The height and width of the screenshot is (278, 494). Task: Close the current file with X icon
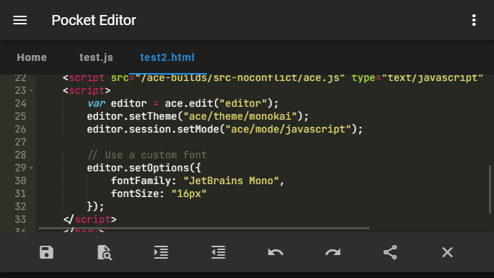tap(447, 252)
